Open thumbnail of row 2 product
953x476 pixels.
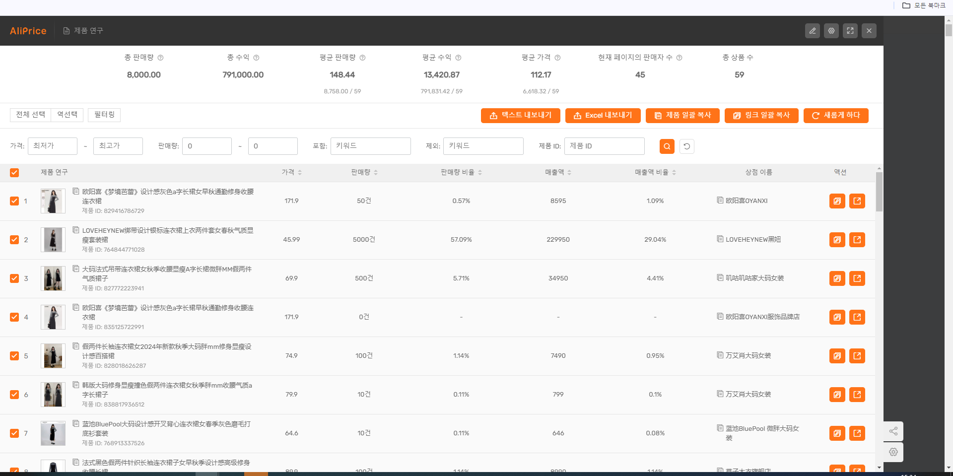click(x=53, y=240)
